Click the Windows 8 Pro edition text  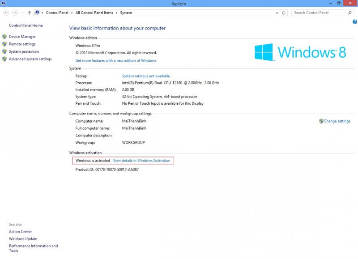point(88,46)
